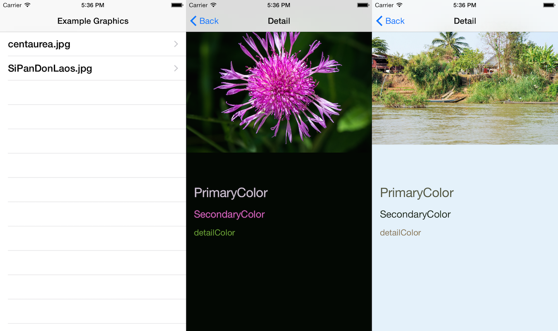558x331 pixels.
Task: Go Back from the flower Detail screen
Action: click(205, 21)
